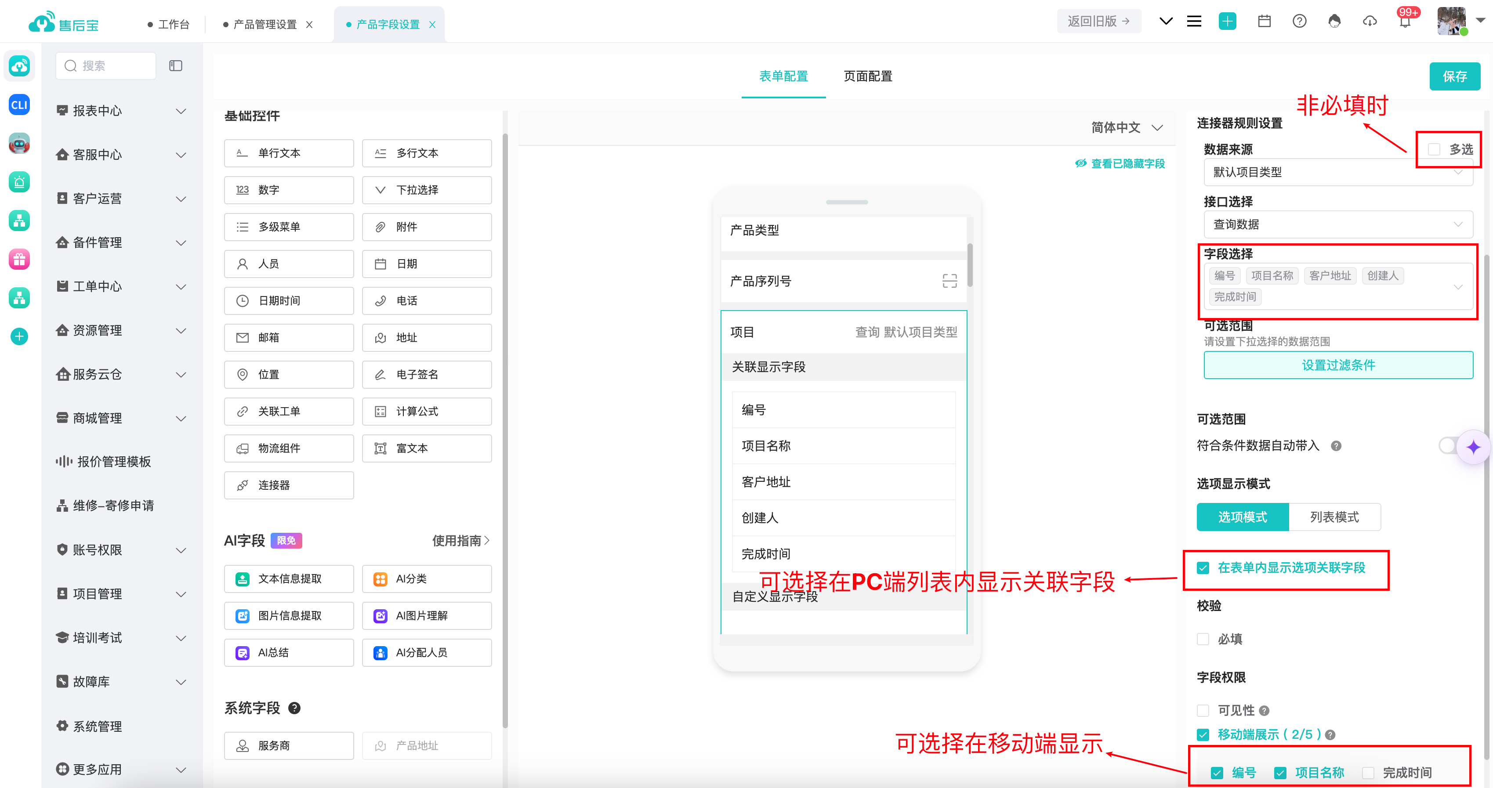
Task: Open the cloud download icon
Action: tap(1370, 22)
